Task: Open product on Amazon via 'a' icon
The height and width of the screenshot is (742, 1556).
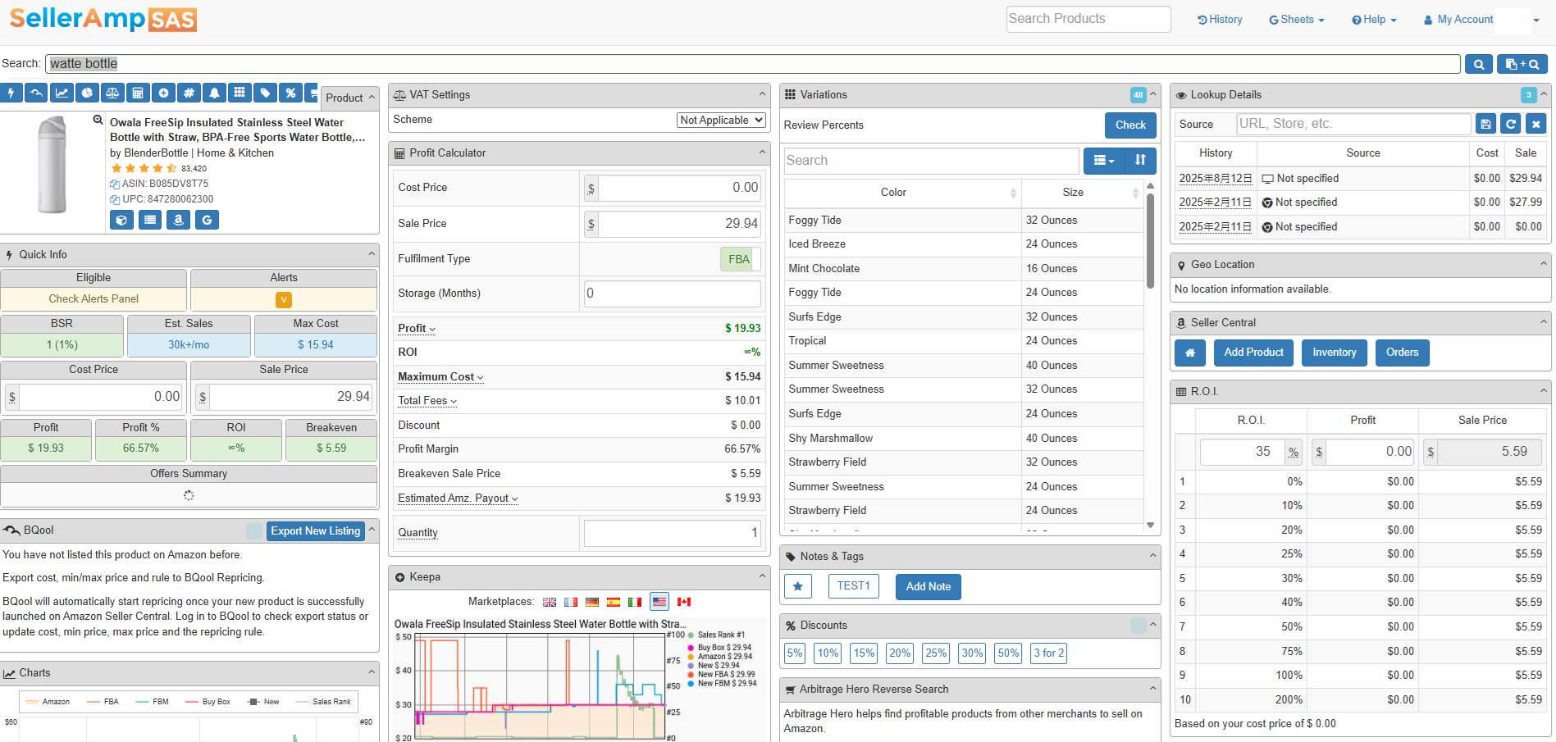Action: (x=178, y=220)
